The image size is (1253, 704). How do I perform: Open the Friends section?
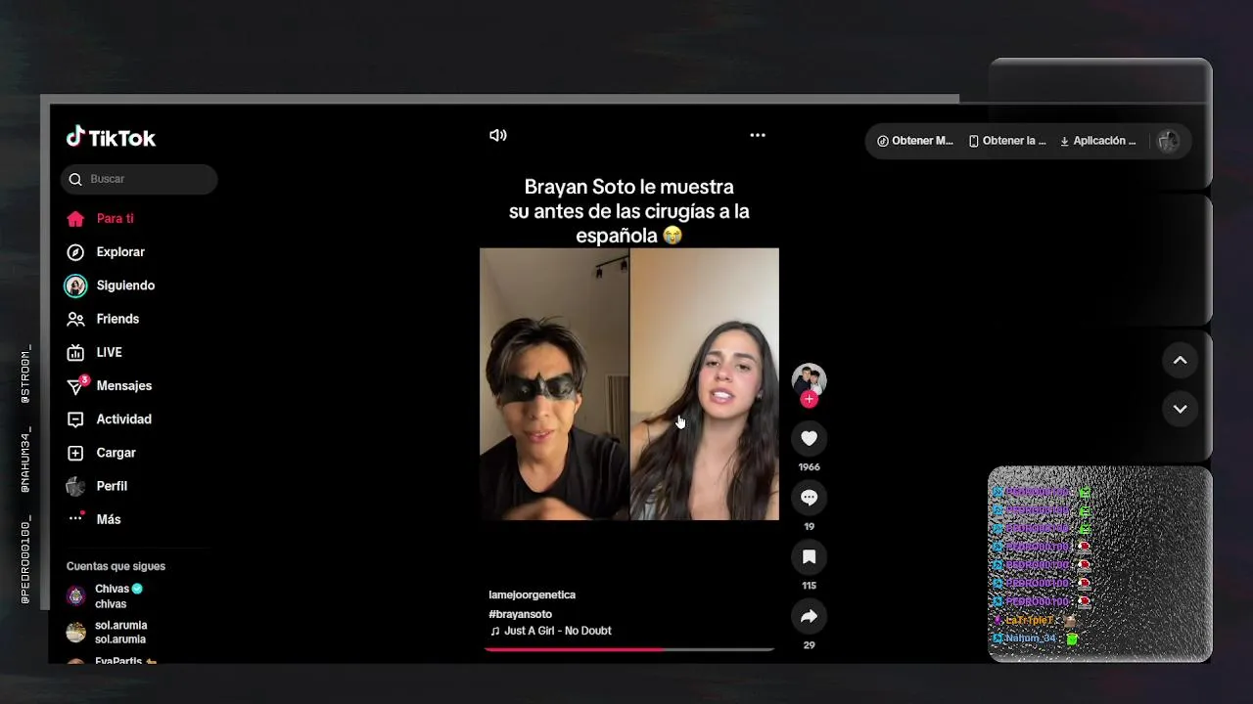click(117, 319)
